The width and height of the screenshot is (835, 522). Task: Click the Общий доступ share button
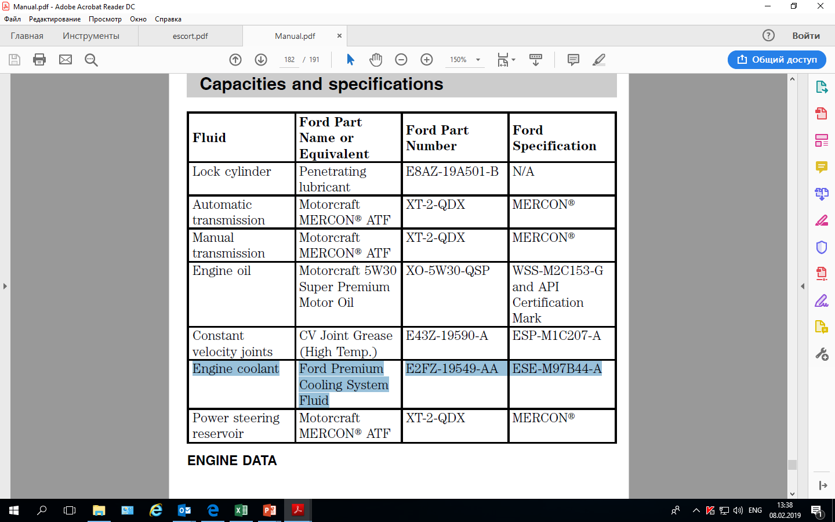(x=777, y=60)
